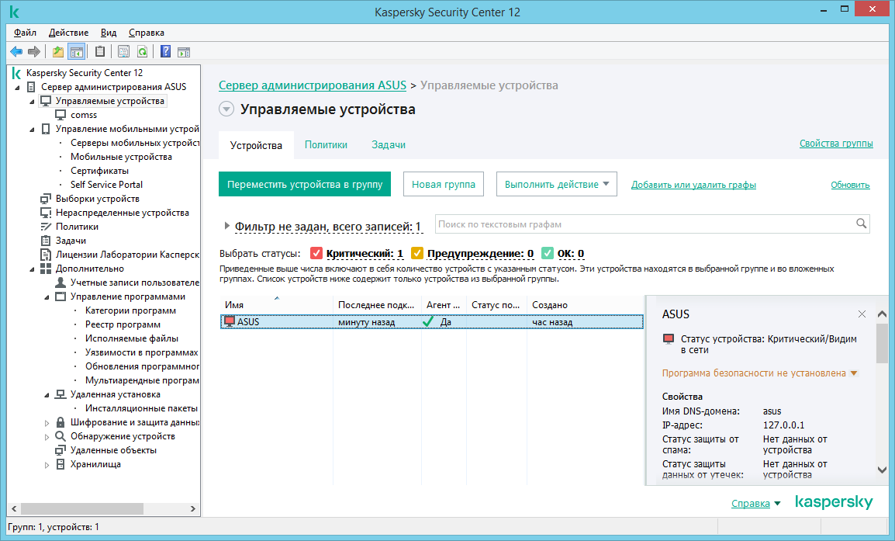Screen dimensions: 895x541
Task: Collapse the Управляемые устройства tree node
Action: click(32, 102)
